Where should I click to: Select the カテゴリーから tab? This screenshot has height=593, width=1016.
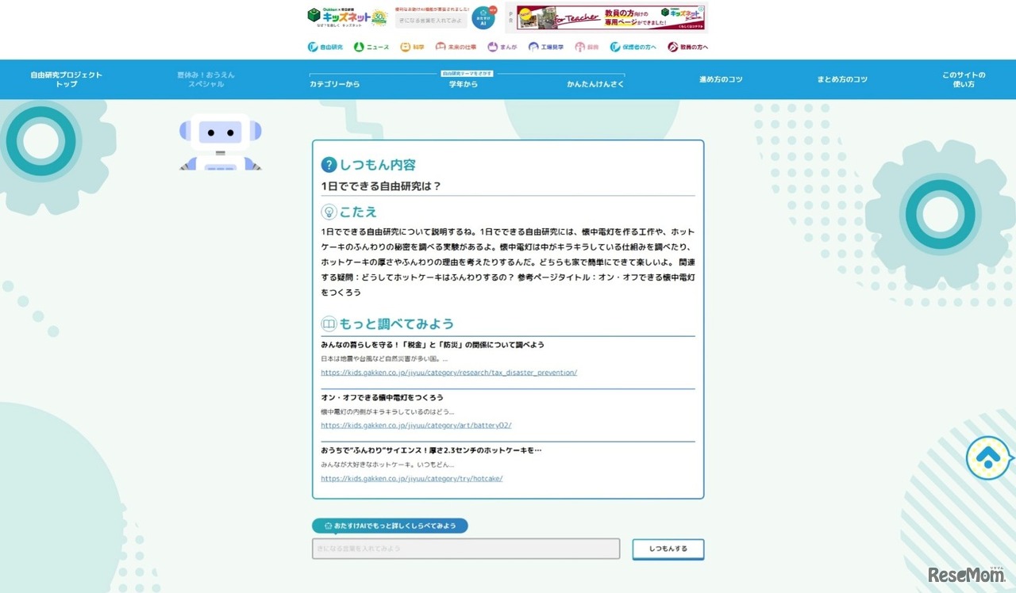tap(334, 84)
